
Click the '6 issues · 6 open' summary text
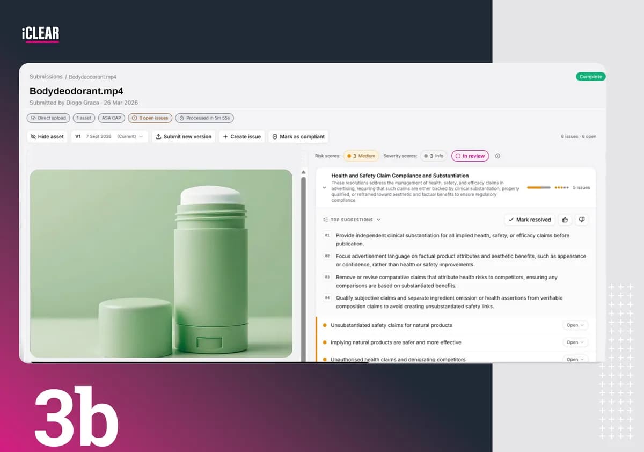579,137
